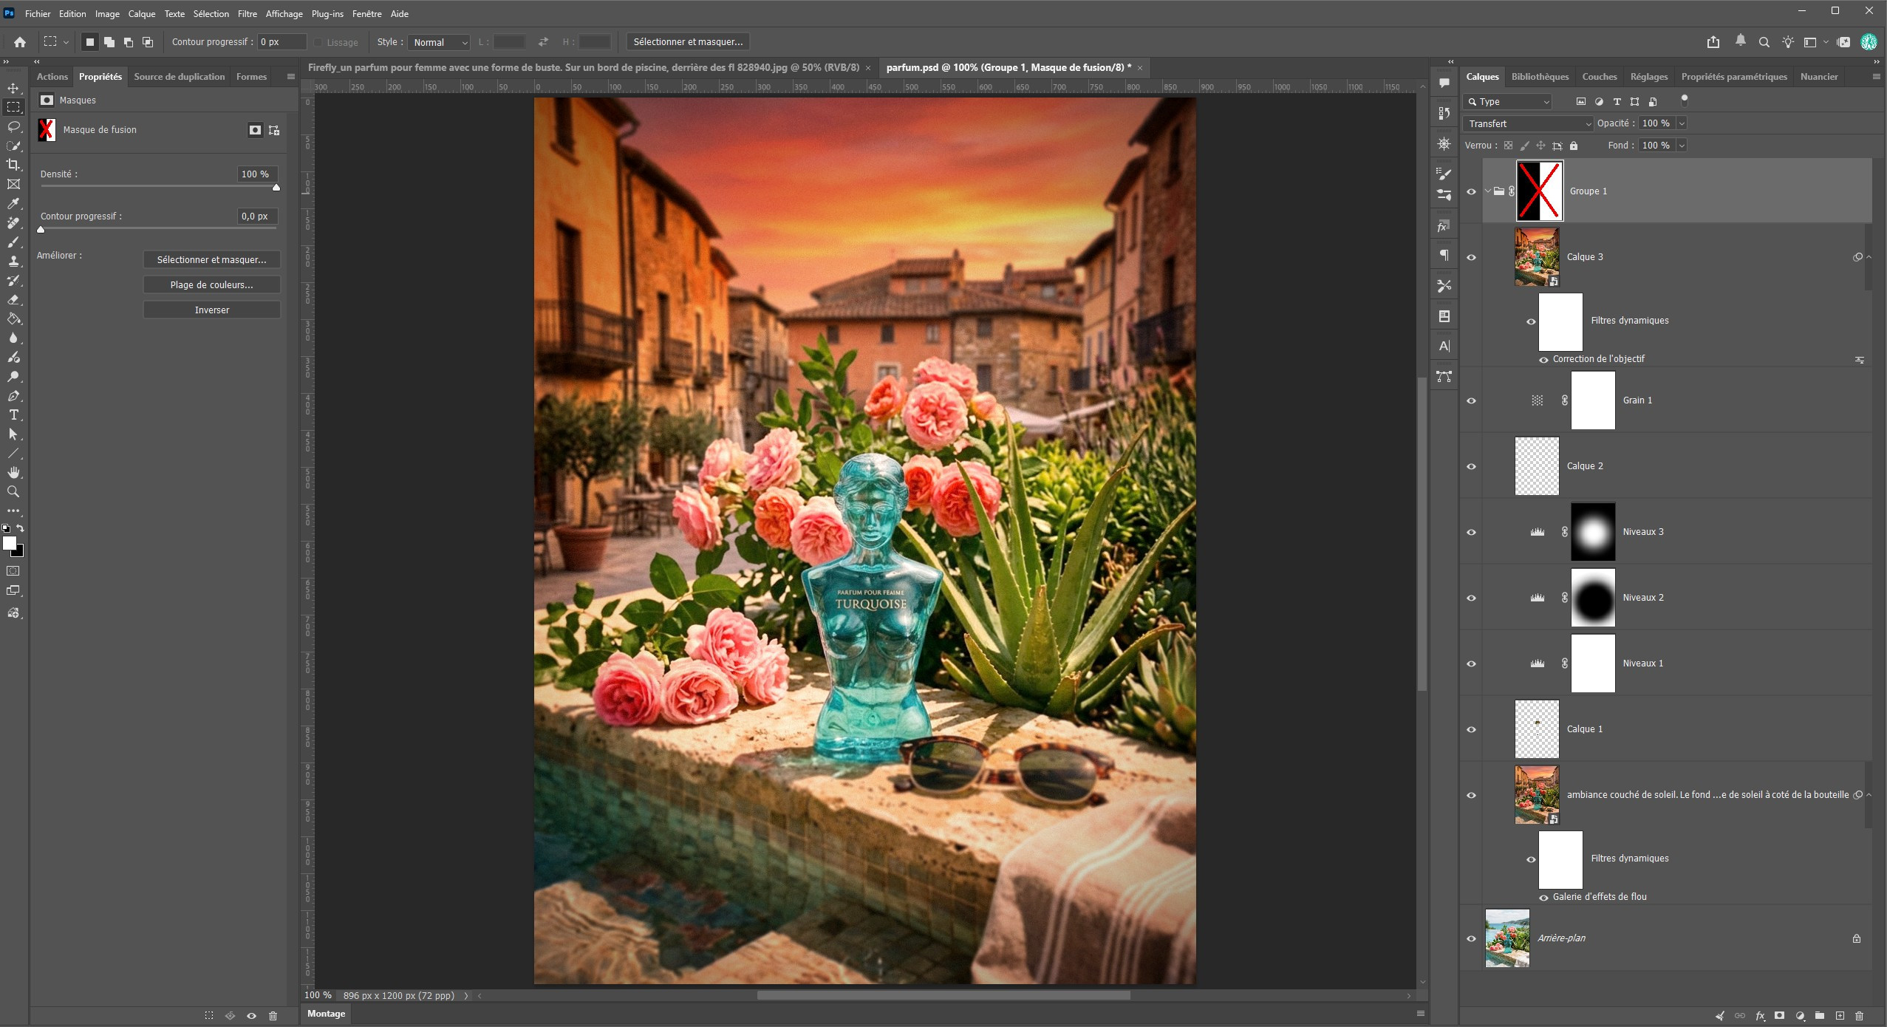Open the Search magnifier in top bar
Image resolution: width=1887 pixels, height=1027 pixels.
coord(1764,42)
